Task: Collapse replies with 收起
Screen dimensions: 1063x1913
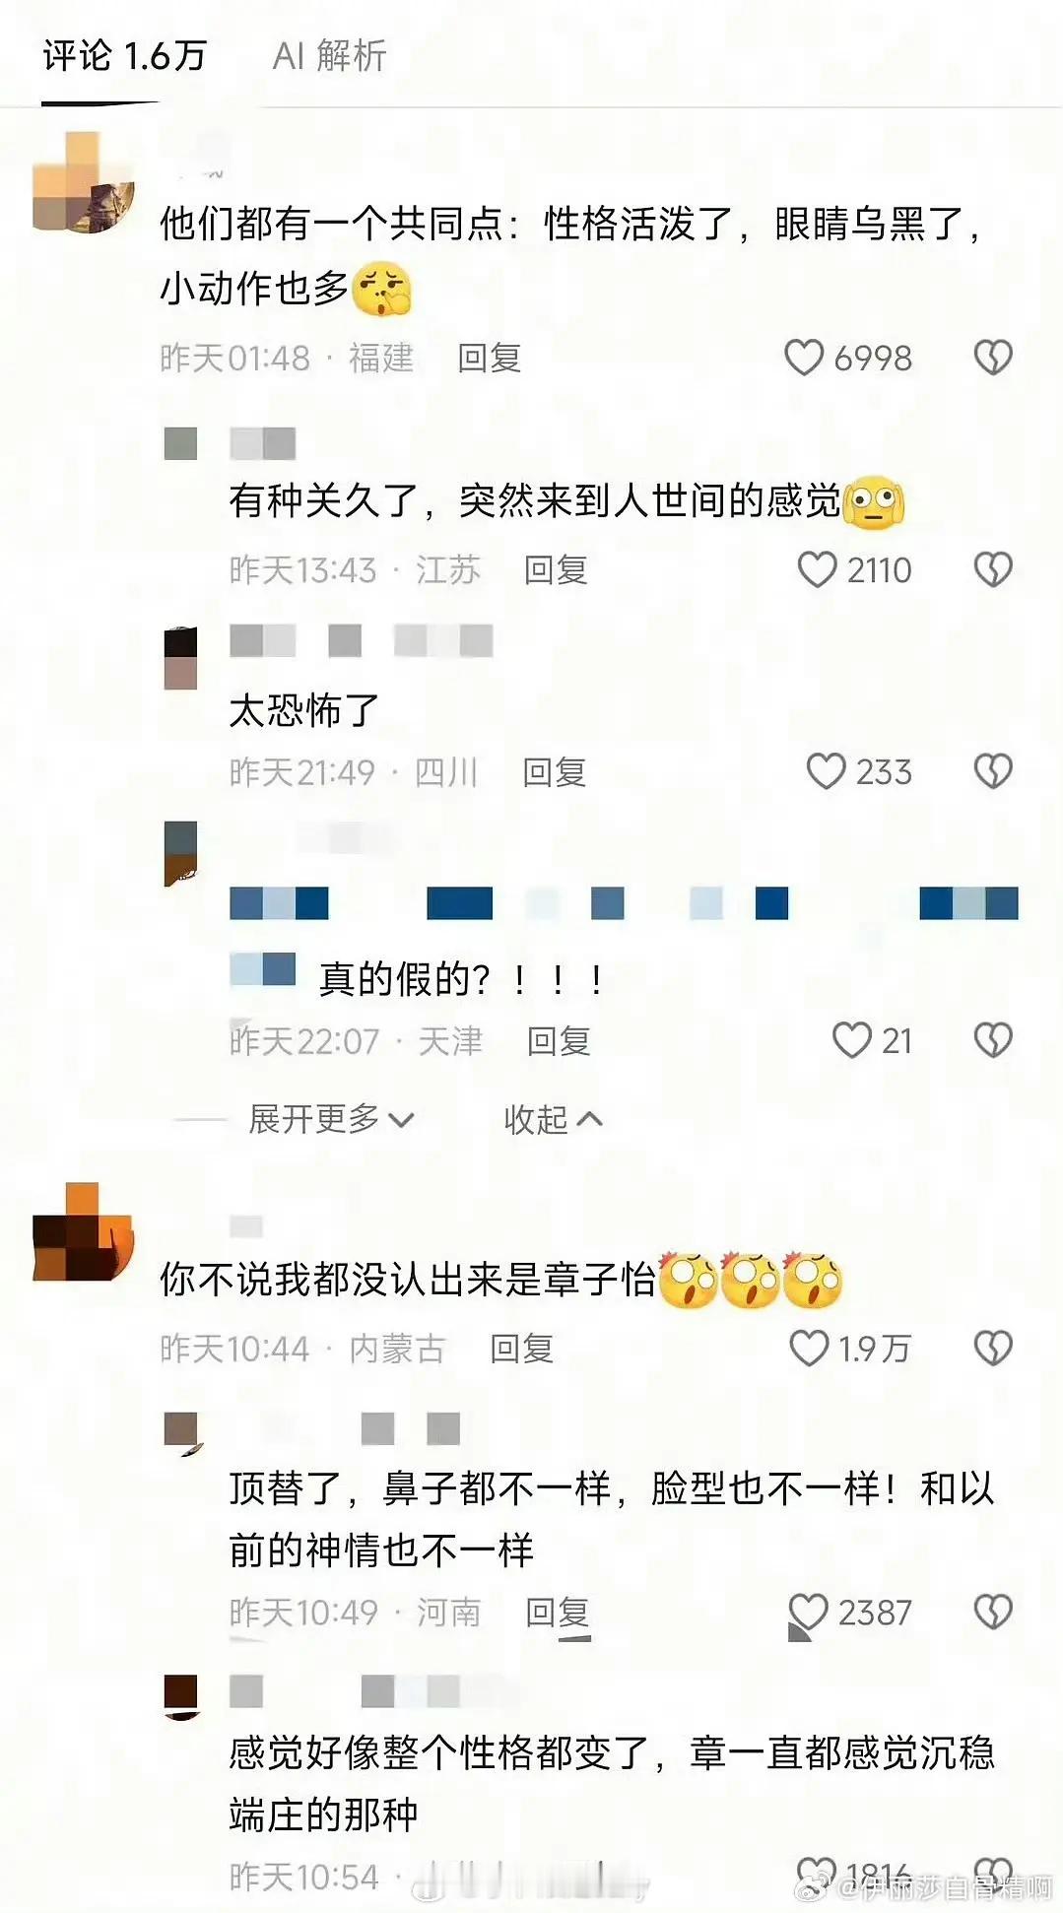Action: 553,1119
